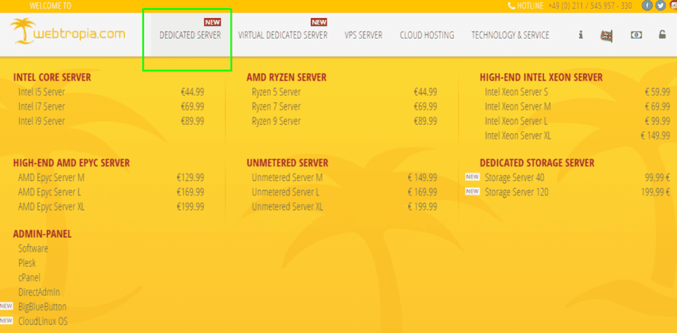Viewport: 677px width, 333px height.
Task: Choose Intel Xeon Server M
Action: 518,107
